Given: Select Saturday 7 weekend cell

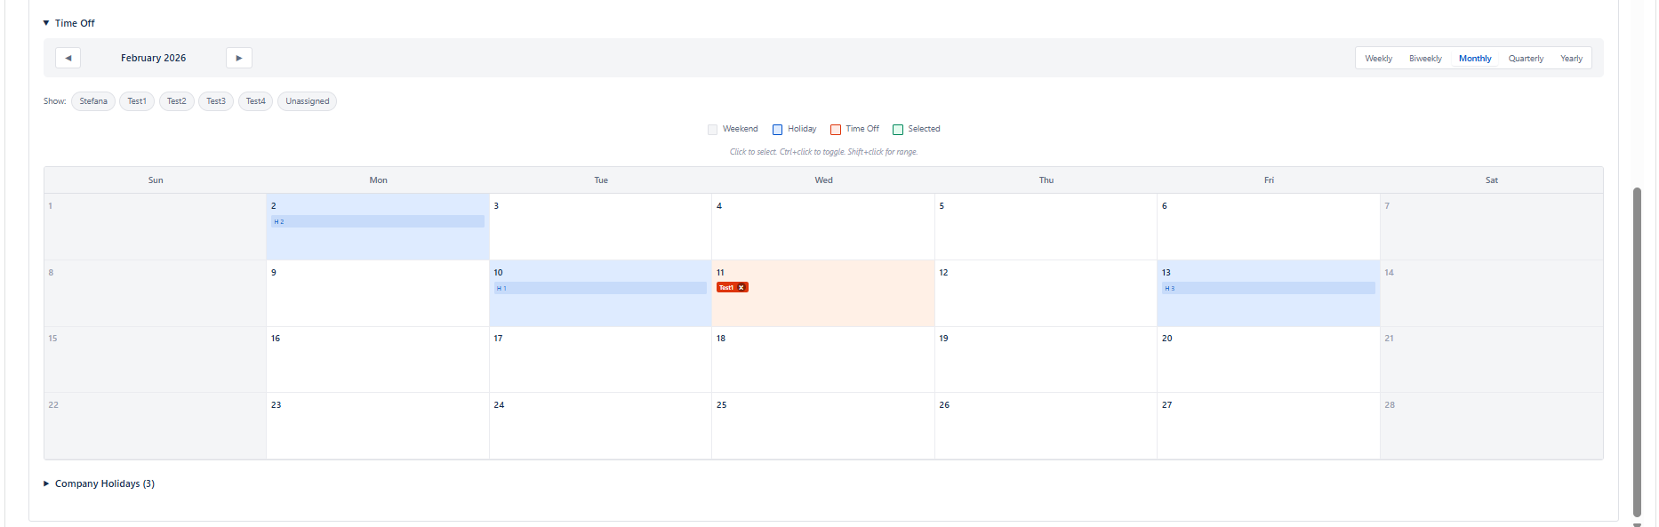Looking at the screenshot, I should tap(1492, 227).
